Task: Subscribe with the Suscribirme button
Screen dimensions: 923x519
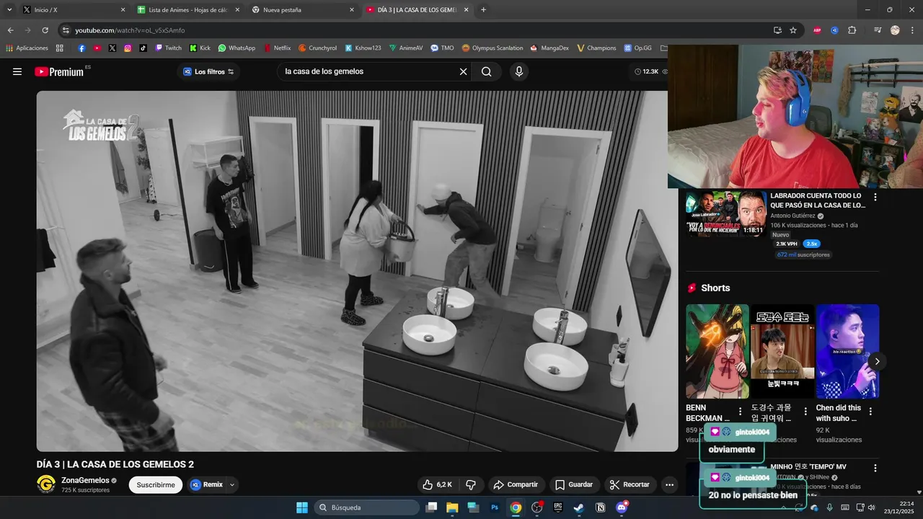Action: pyautogui.click(x=156, y=485)
